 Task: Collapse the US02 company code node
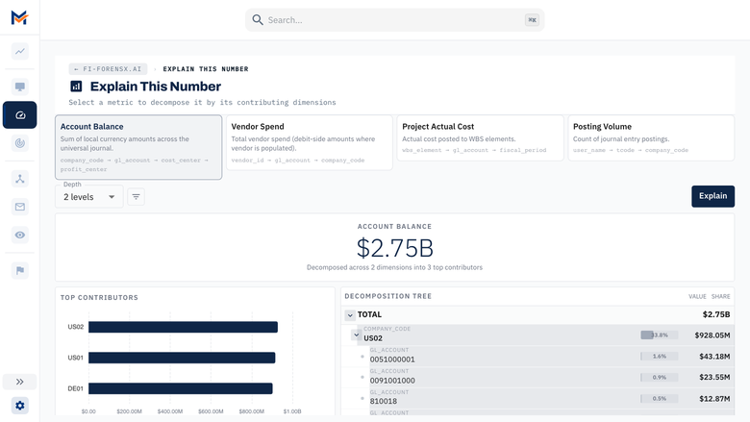pyautogui.click(x=356, y=335)
